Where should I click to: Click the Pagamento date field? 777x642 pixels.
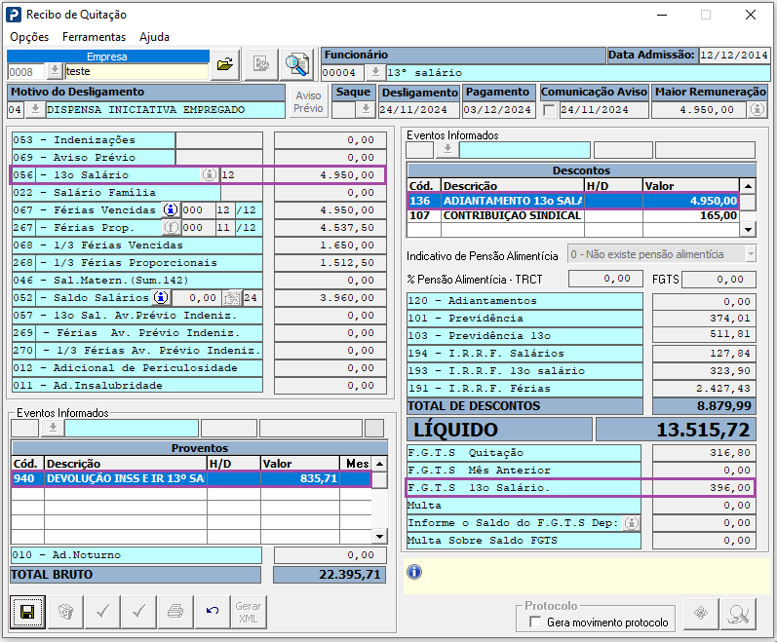tap(498, 110)
